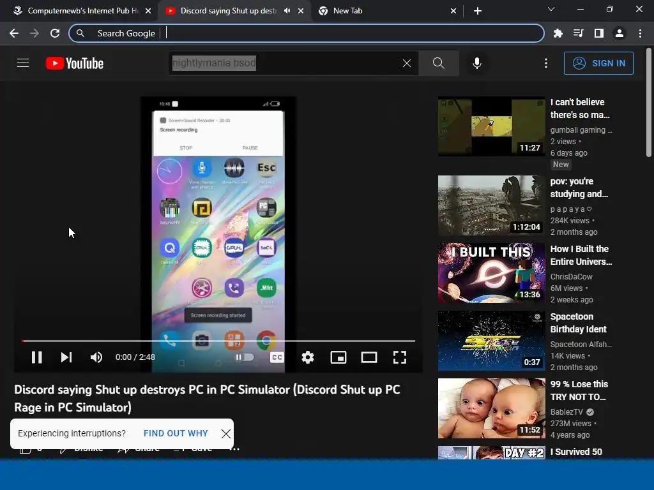Skip to the next video
This screenshot has height=490, width=654.
click(x=66, y=357)
